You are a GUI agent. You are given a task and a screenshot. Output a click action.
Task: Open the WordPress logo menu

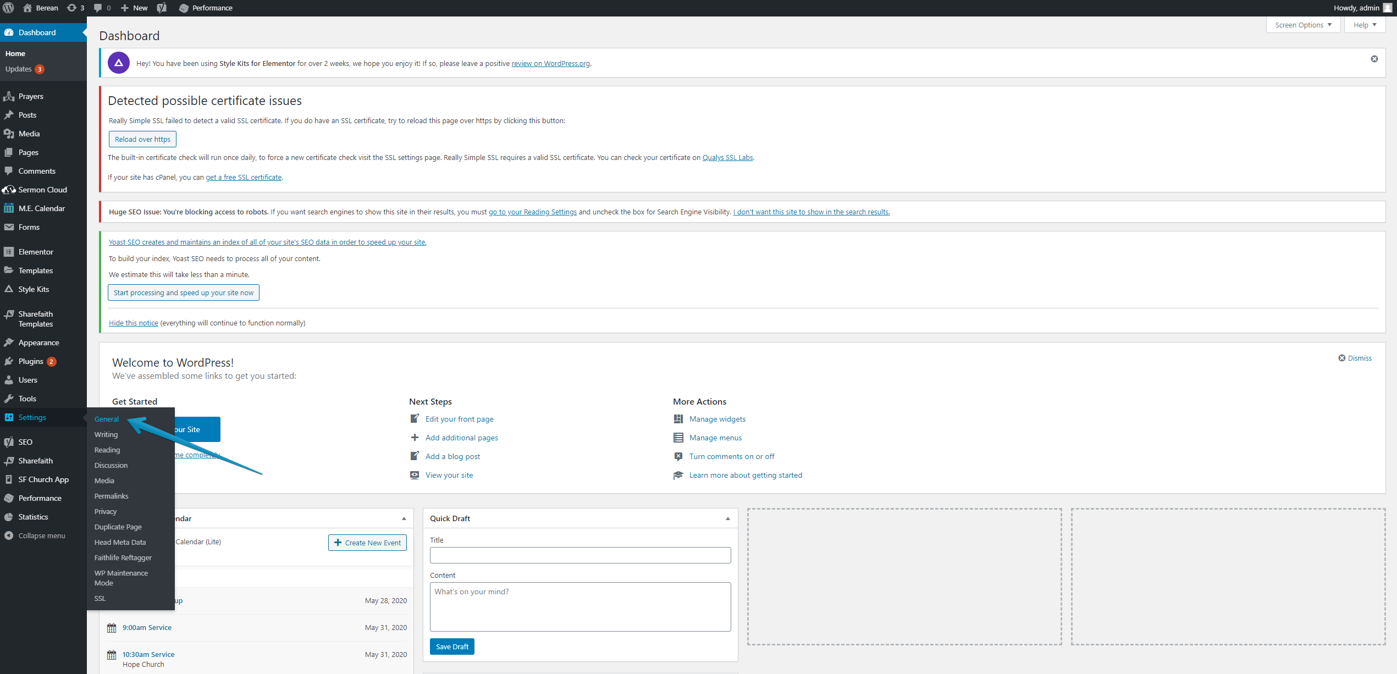8,8
